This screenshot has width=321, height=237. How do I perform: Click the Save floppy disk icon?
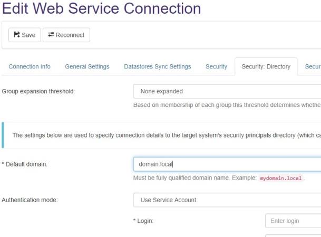(17, 35)
